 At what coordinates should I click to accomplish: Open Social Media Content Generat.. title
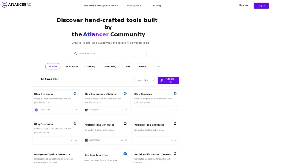[x=154, y=154]
